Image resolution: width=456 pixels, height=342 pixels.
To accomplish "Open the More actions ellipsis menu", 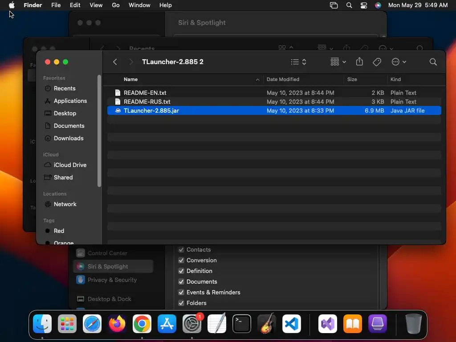I will [x=399, y=62].
